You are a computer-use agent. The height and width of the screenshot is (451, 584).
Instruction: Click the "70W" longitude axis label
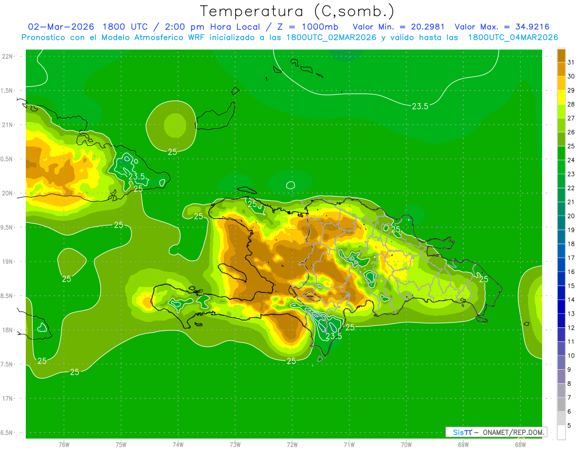click(406, 444)
